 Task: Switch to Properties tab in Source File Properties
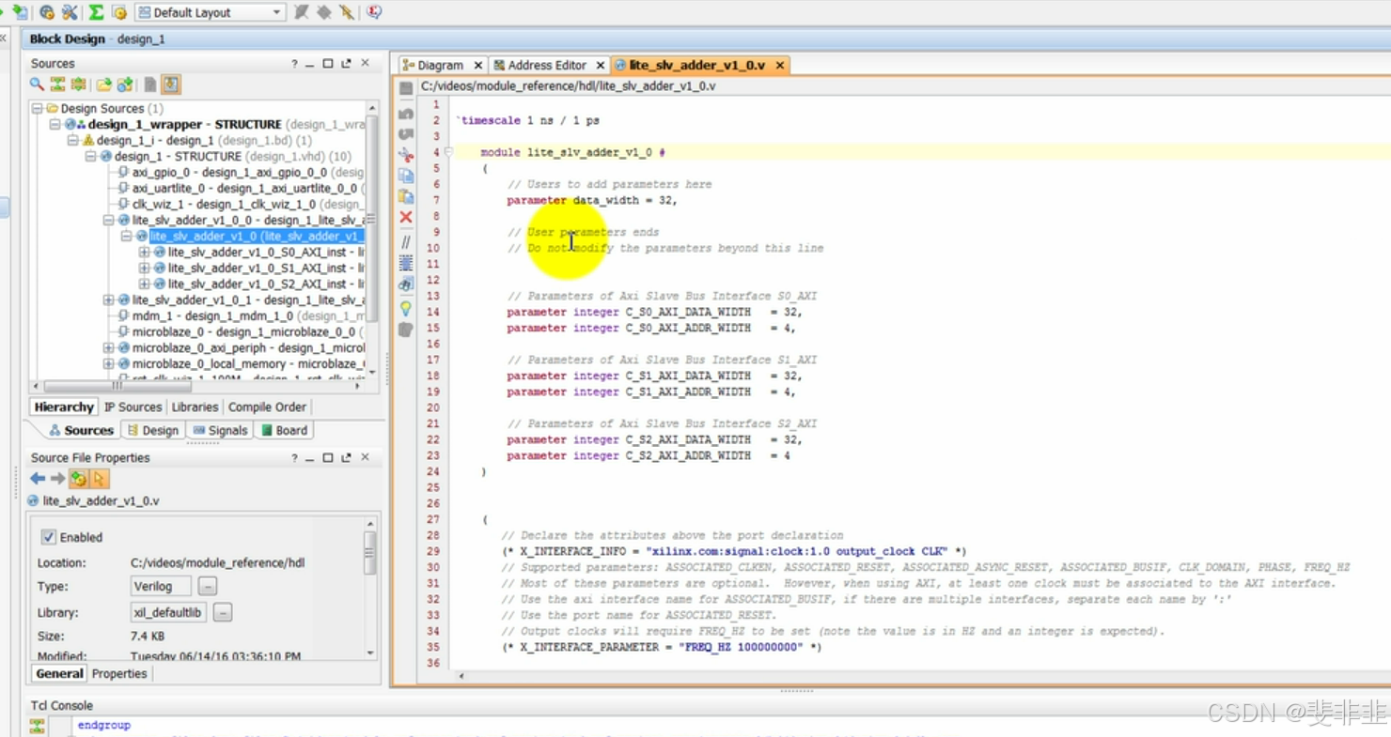point(119,673)
